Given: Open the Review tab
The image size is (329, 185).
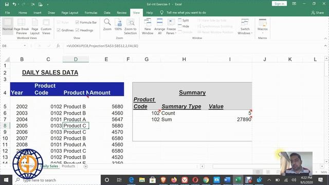Looking at the screenshot, I should point(122,12).
